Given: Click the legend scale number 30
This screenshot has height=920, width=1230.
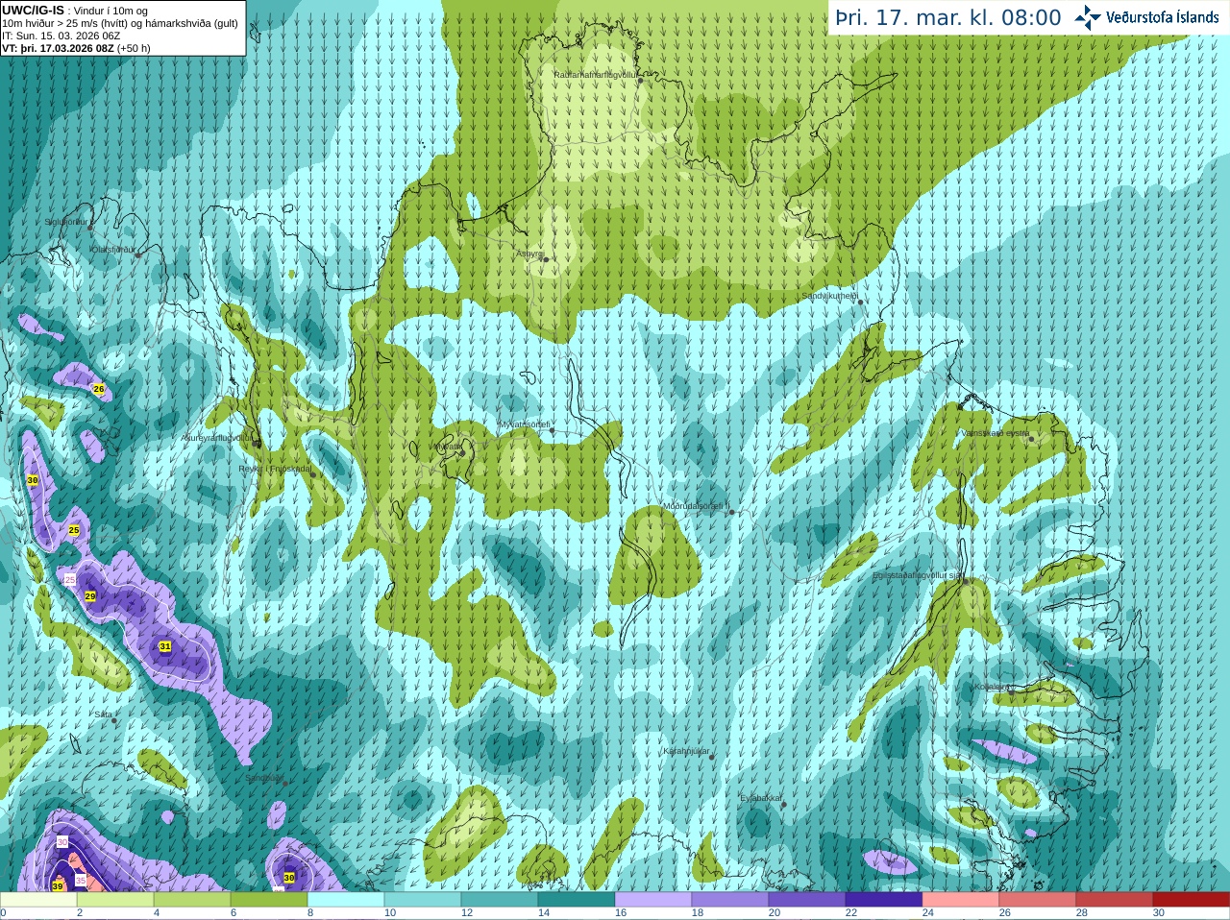Looking at the screenshot, I should tap(1159, 913).
